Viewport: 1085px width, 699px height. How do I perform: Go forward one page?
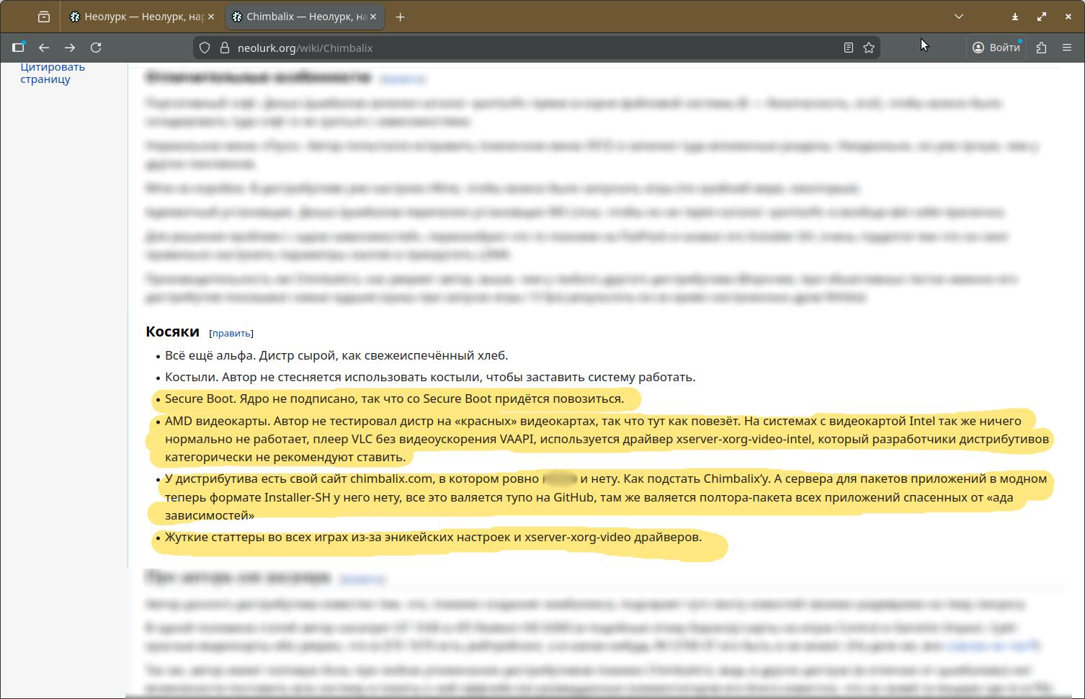pyautogui.click(x=70, y=48)
